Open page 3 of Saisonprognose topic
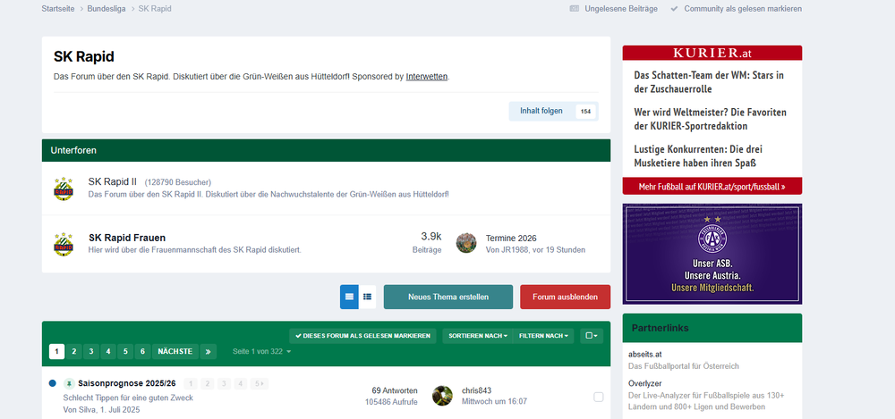Image resolution: width=895 pixels, height=419 pixels. click(225, 383)
